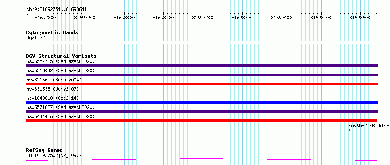Open the DGV Structural Variants track title
The height and width of the screenshot is (165, 390).
[x=61, y=56]
